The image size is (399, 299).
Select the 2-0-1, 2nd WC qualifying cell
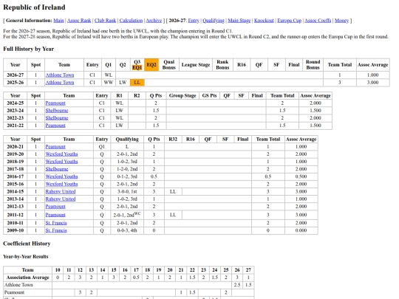[127, 215]
